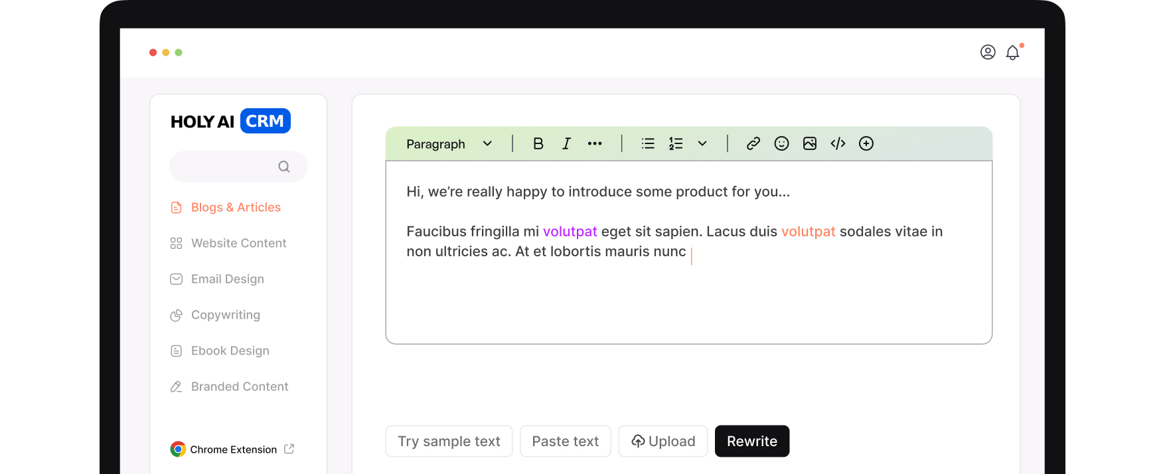Click the code block icon

pos(838,143)
